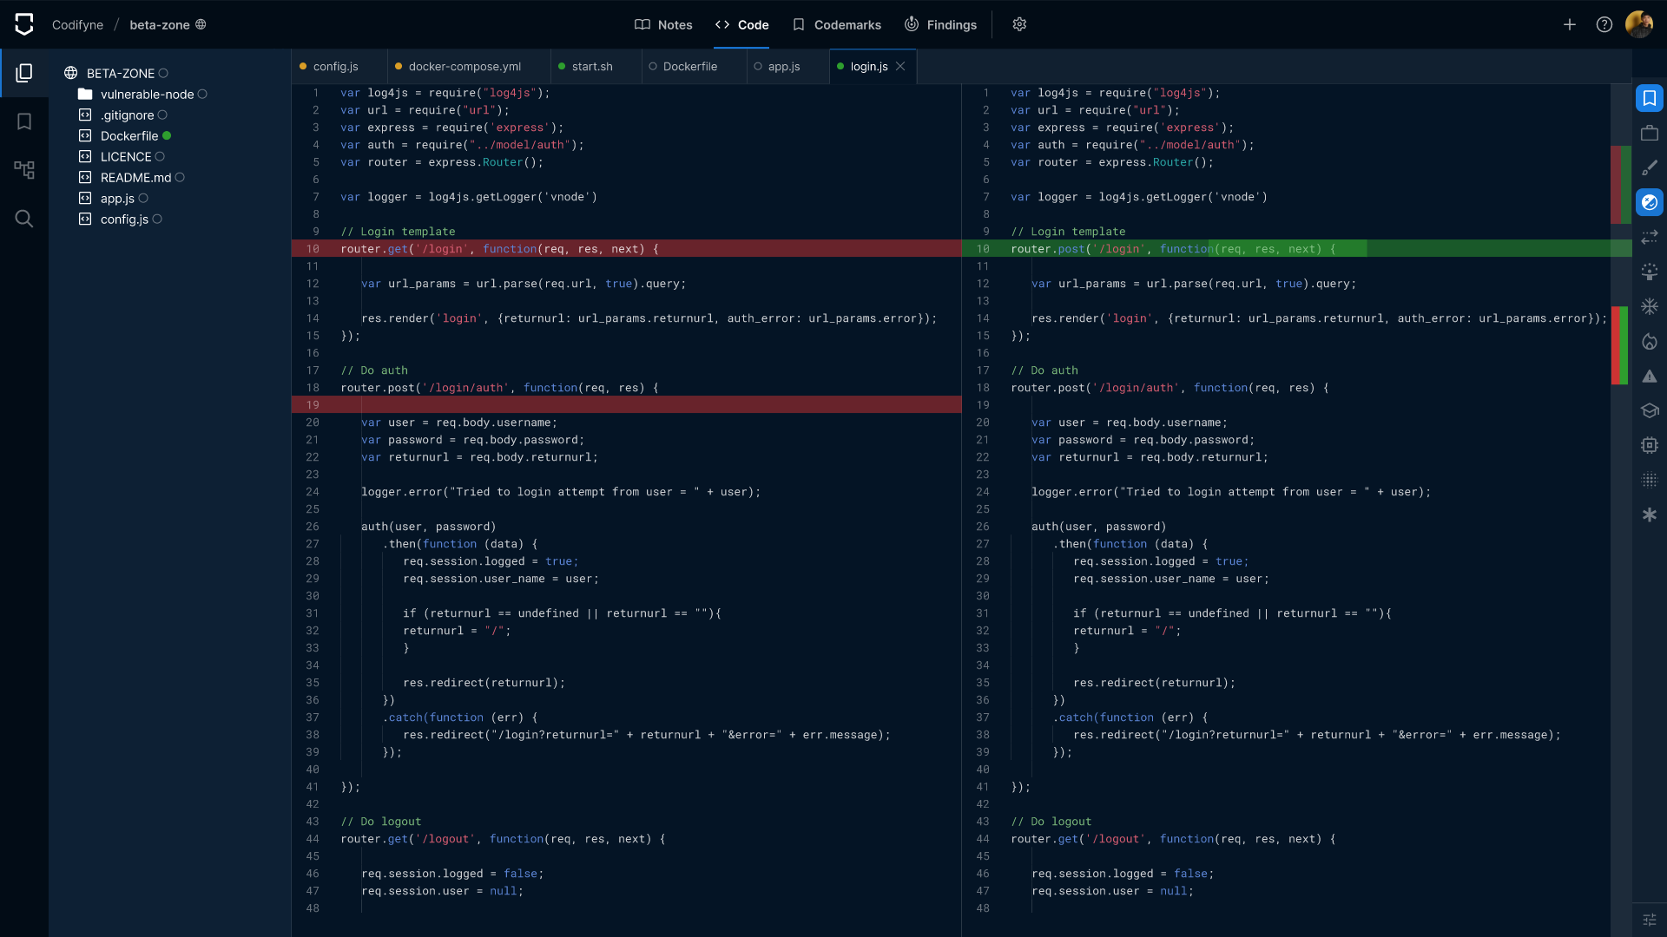Open the structure tree view icon
Image resolution: width=1667 pixels, height=937 pixels.
click(x=24, y=170)
